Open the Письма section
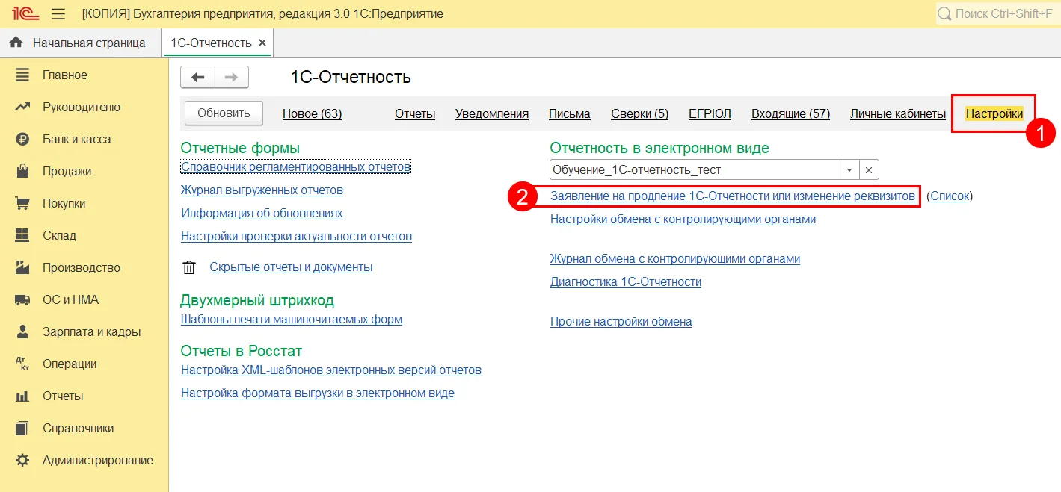1061x492 pixels. click(570, 113)
